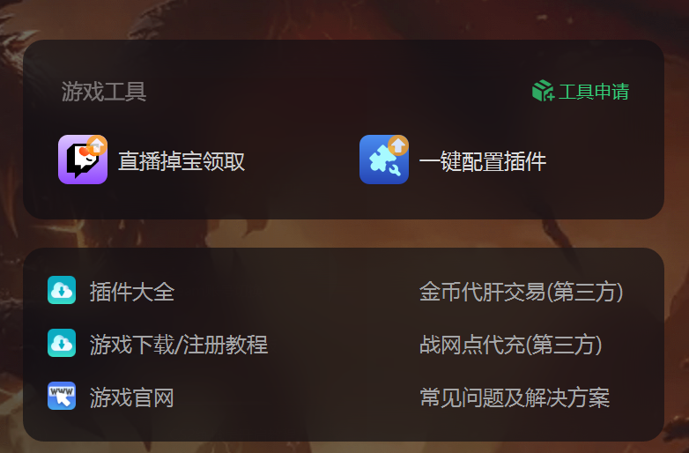Open 金币代肝交易(第三方) link

(521, 292)
